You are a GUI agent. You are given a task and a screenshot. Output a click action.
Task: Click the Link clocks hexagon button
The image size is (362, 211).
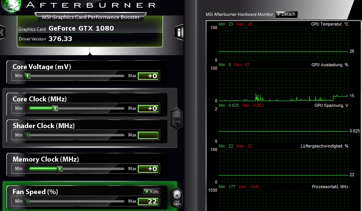177,118
